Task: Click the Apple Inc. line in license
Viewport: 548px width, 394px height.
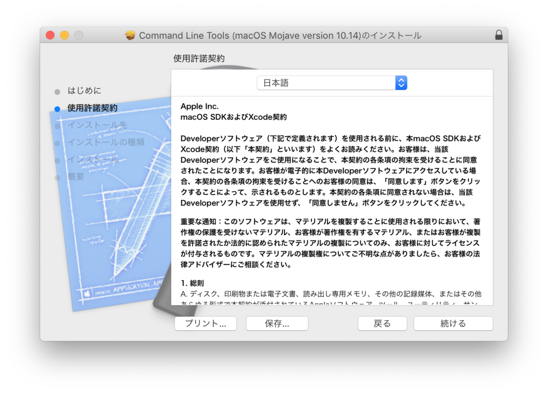Action: (200, 107)
